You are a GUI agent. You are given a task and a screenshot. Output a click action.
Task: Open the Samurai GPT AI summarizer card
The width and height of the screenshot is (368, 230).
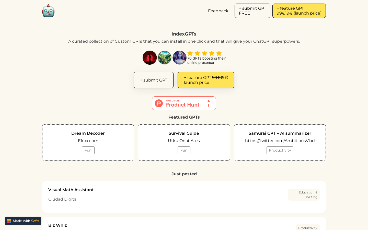[280, 133]
